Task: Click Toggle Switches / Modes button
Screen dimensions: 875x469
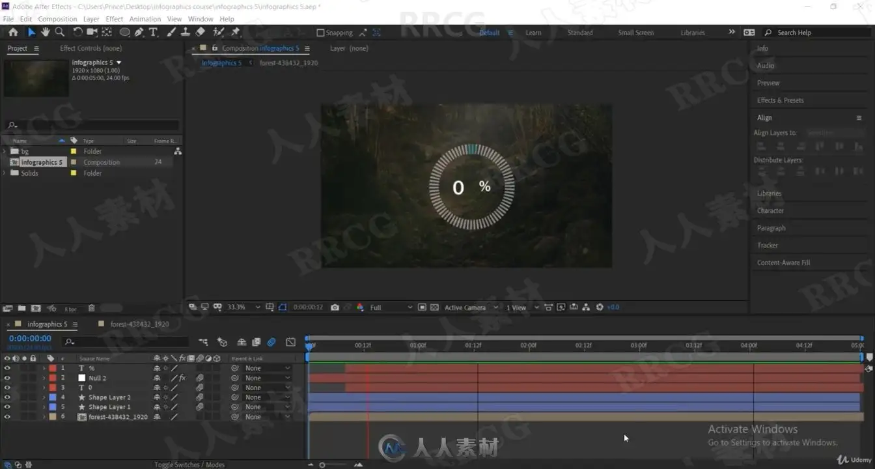Action: coord(189,464)
